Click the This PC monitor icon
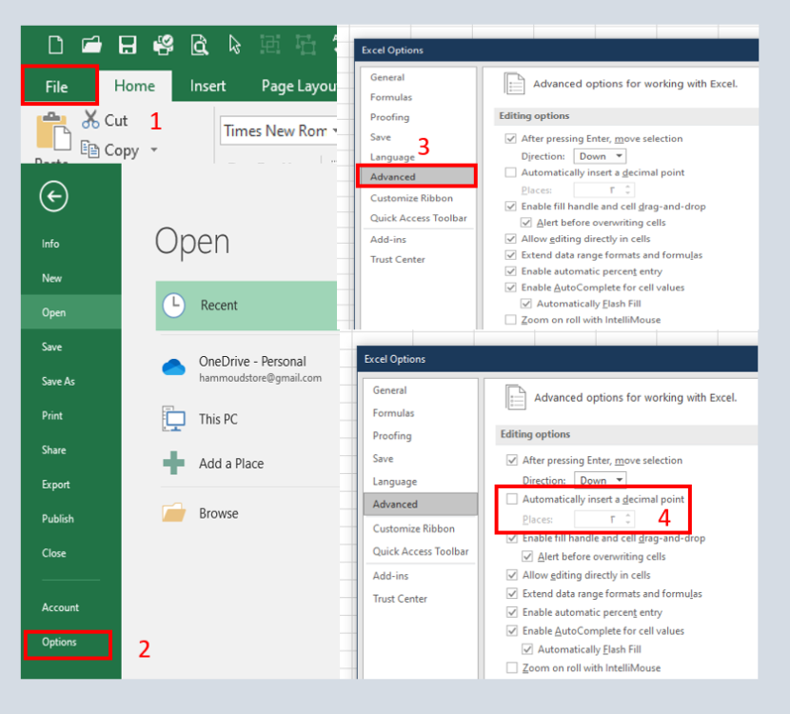This screenshot has width=790, height=714. click(x=174, y=419)
